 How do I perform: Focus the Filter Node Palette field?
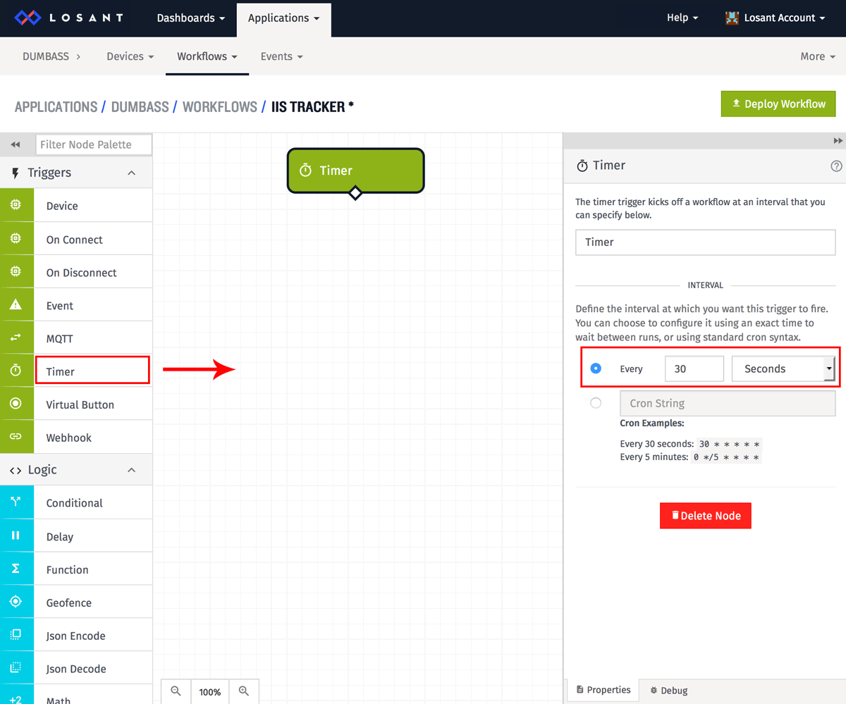pos(94,144)
